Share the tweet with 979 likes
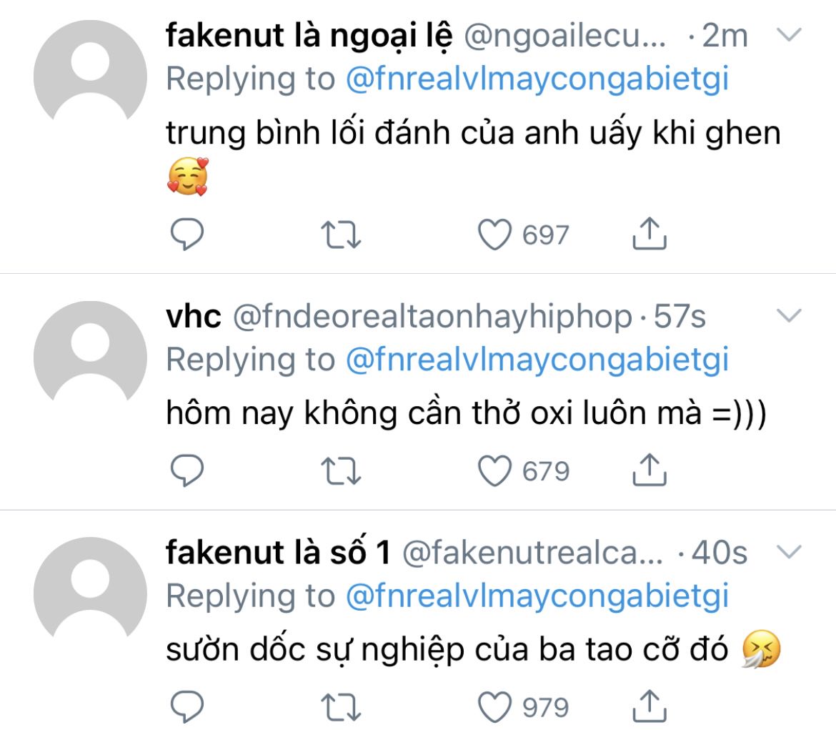Viewport: 836px width, 730px height. (650, 706)
